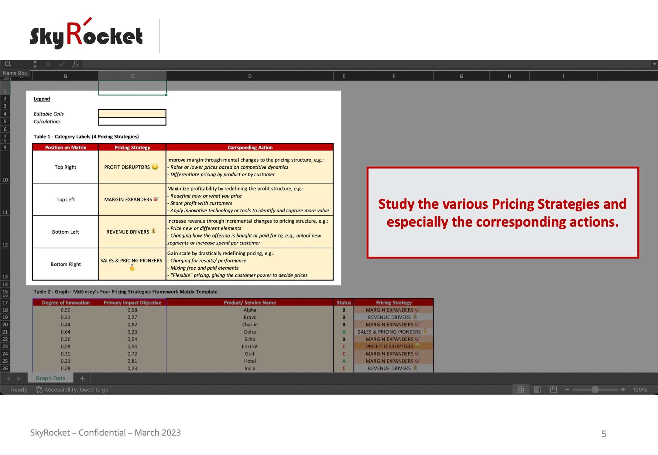
Task: Open zoom level dialog at 100%
Action: click(640, 390)
